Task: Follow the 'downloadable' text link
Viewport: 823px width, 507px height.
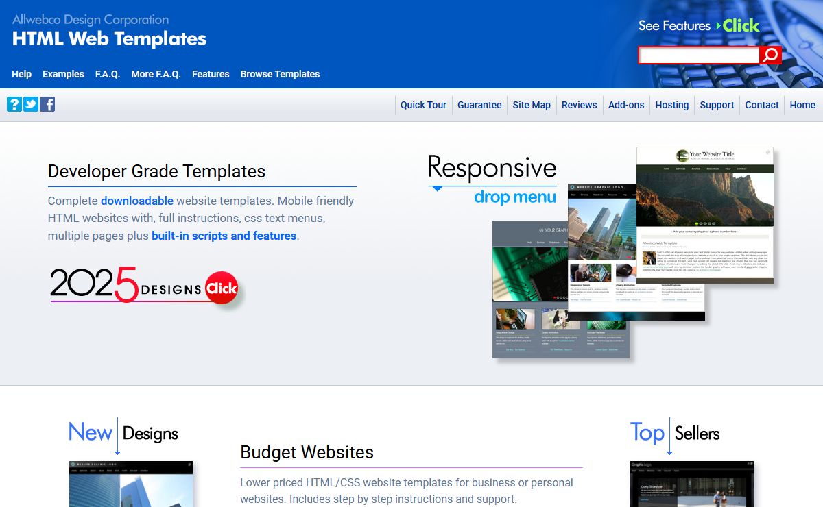Action: 137,201
